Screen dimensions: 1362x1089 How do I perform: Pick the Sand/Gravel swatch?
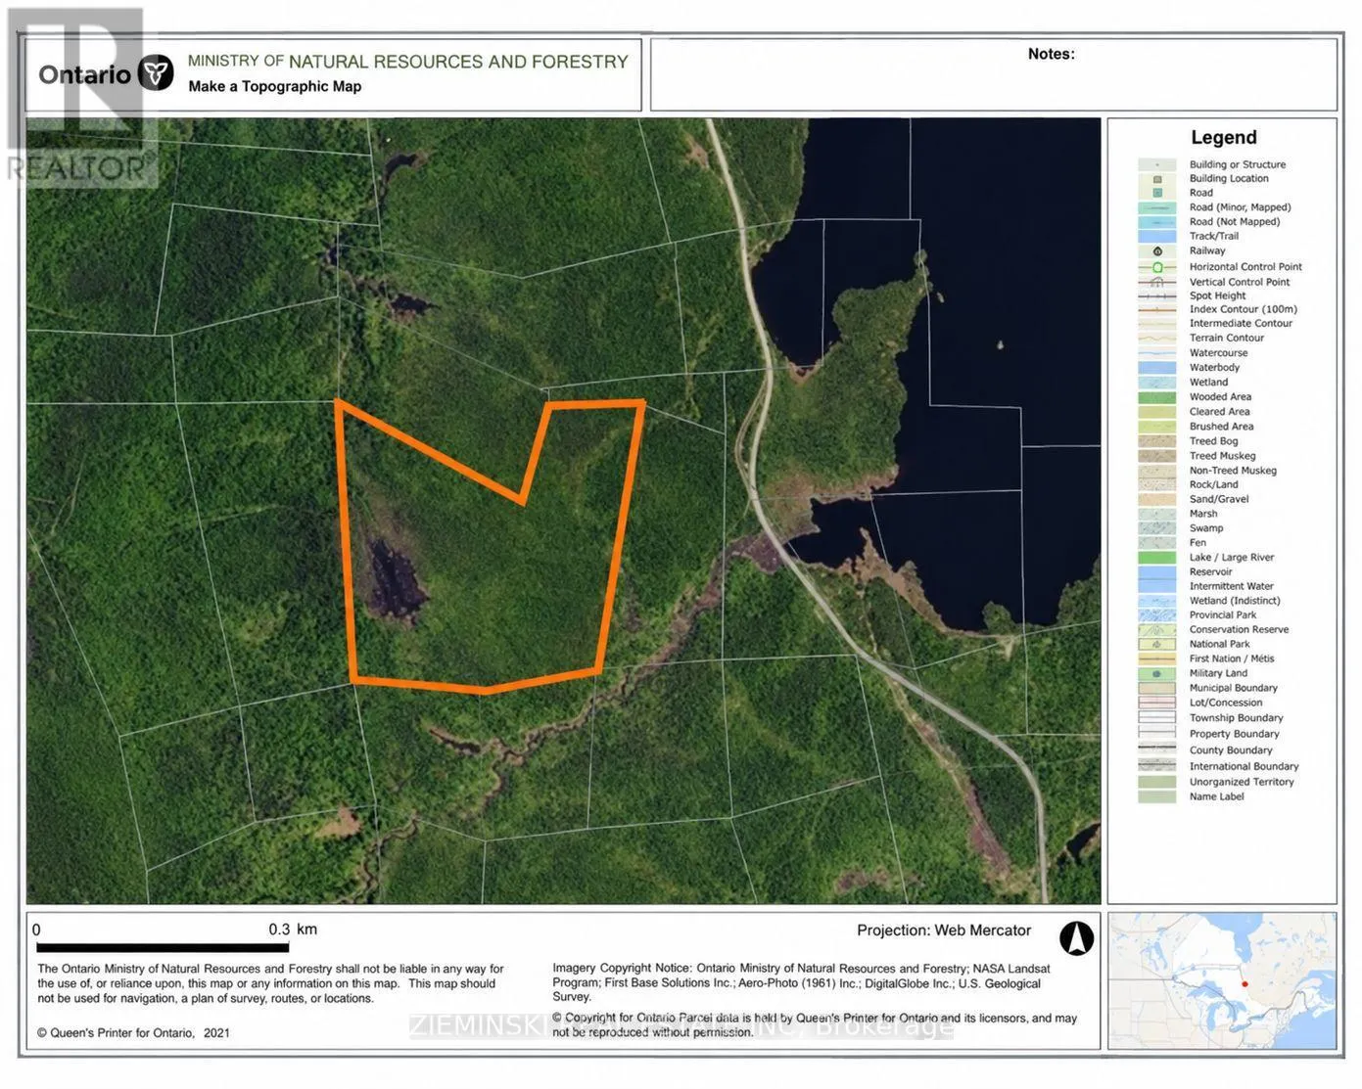(1157, 499)
